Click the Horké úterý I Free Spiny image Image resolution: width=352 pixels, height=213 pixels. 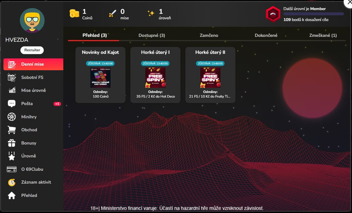[x=155, y=77]
